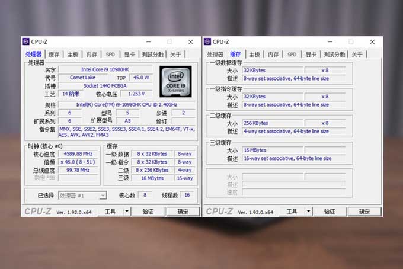Click the thread count value 16
The image size is (403, 269).
tap(187, 195)
